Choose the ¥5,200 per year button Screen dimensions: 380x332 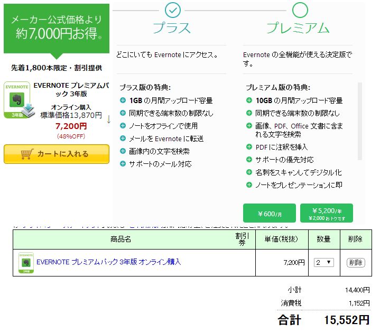(x=326, y=213)
